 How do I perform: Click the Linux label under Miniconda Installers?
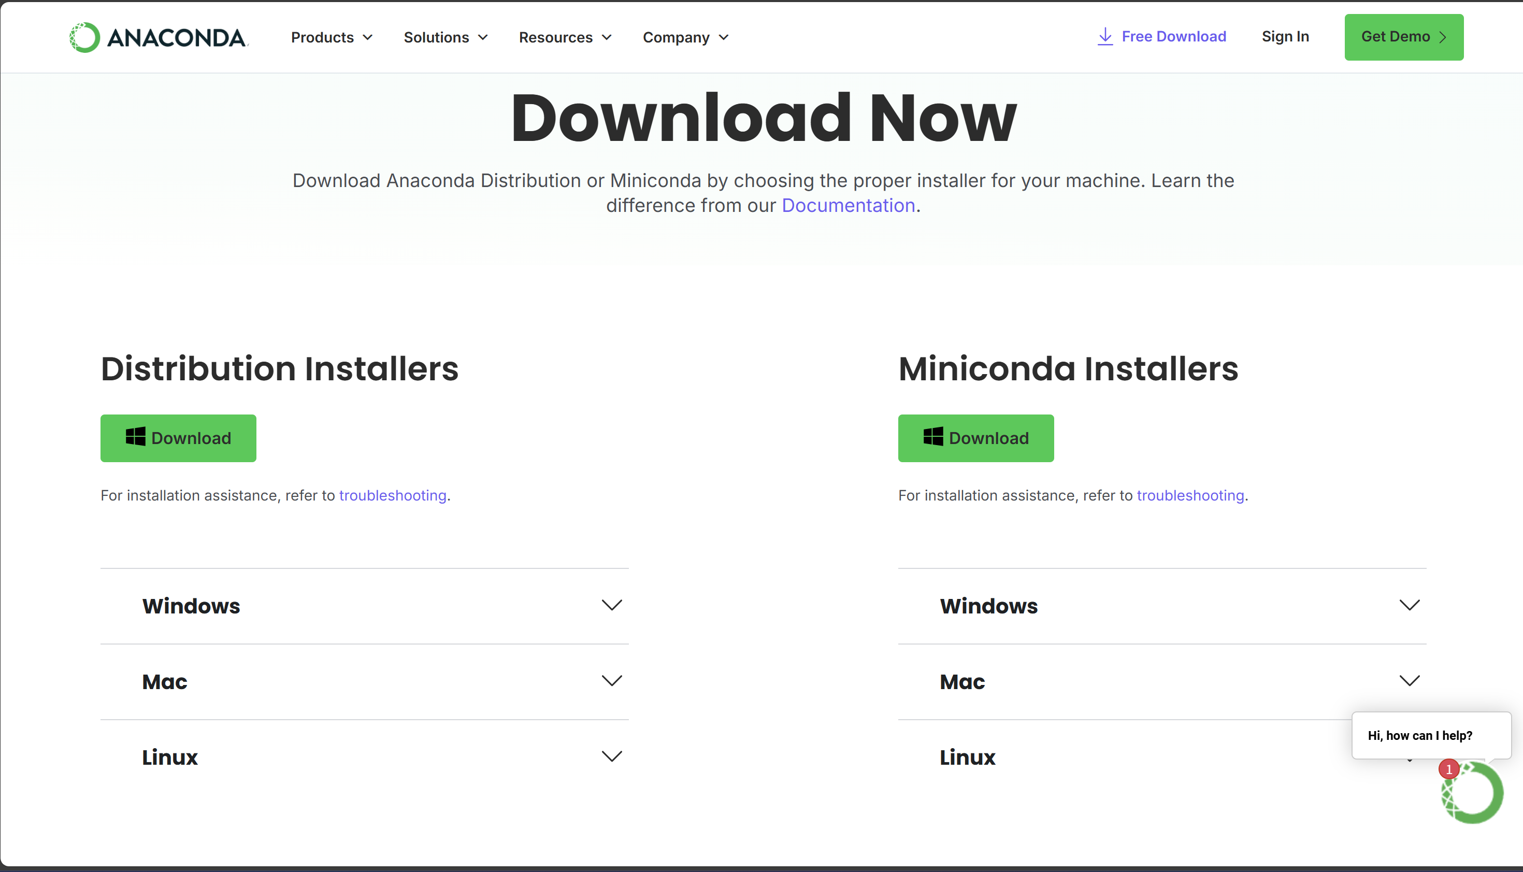[x=968, y=757]
